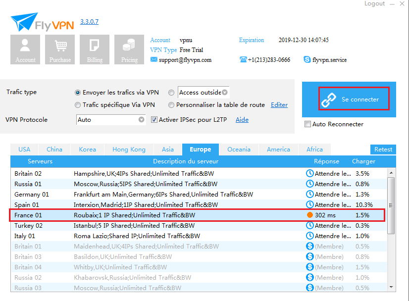Click the support@flyvpn.com email address

(x=185, y=60)
